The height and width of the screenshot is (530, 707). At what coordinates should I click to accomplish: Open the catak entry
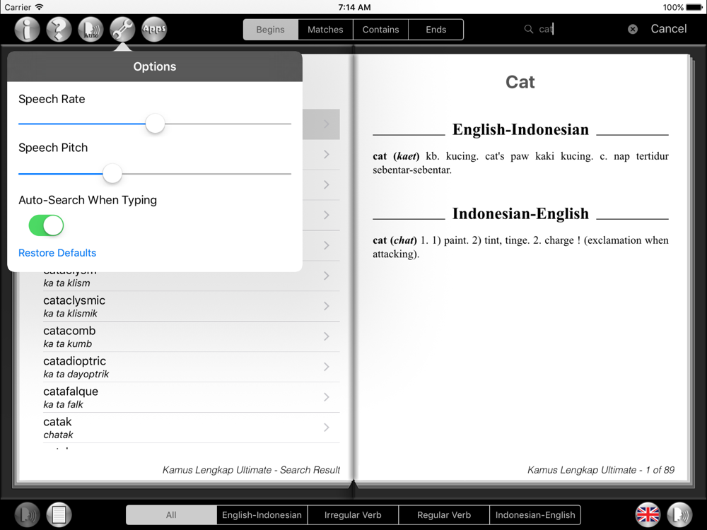[x=191, y=428]
